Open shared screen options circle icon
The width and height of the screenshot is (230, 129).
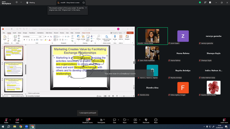coord(83,3)
